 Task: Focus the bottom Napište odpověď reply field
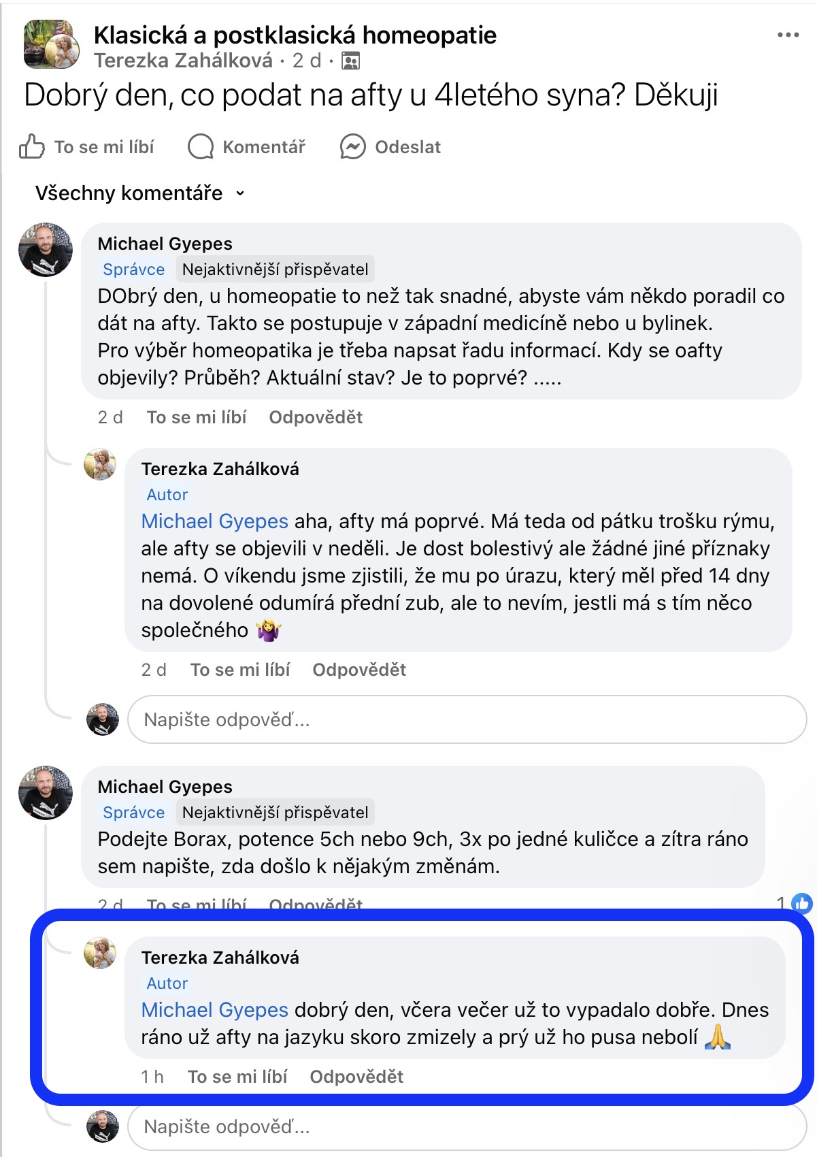tap(466, 1127)
